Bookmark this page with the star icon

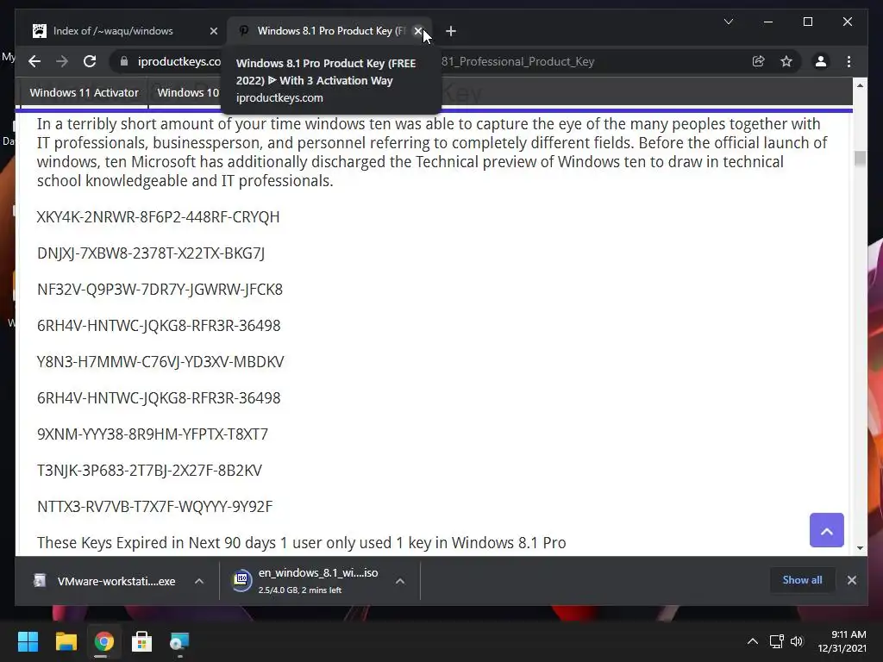point(786,61)
